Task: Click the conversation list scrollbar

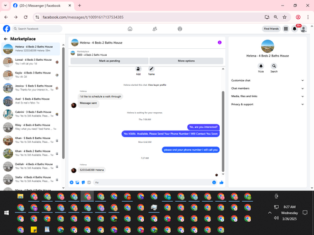Action: [x=63, y=103]
